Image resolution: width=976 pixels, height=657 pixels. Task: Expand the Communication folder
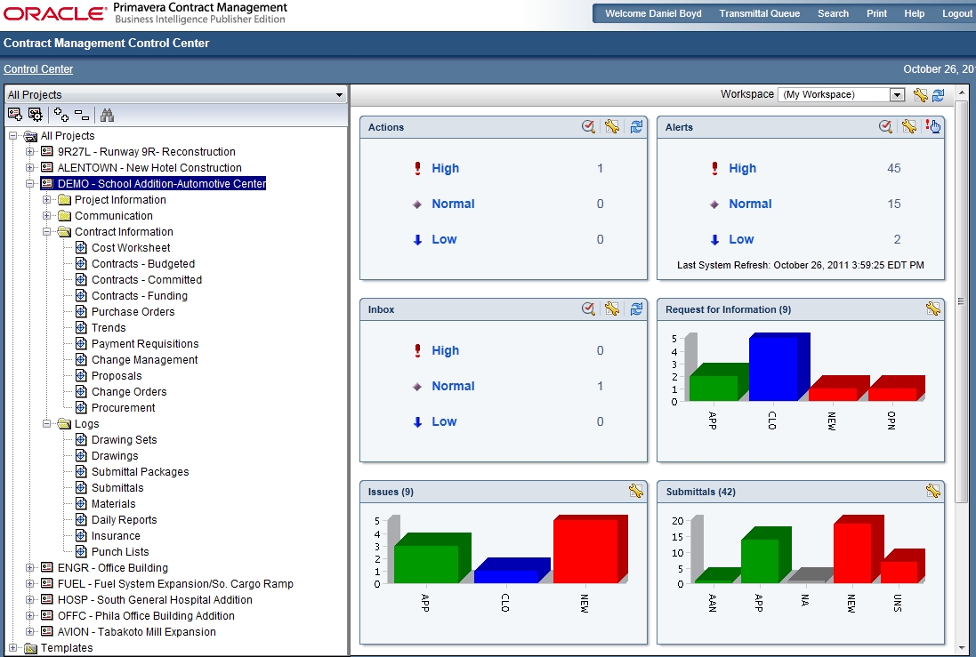pos(46,216)
